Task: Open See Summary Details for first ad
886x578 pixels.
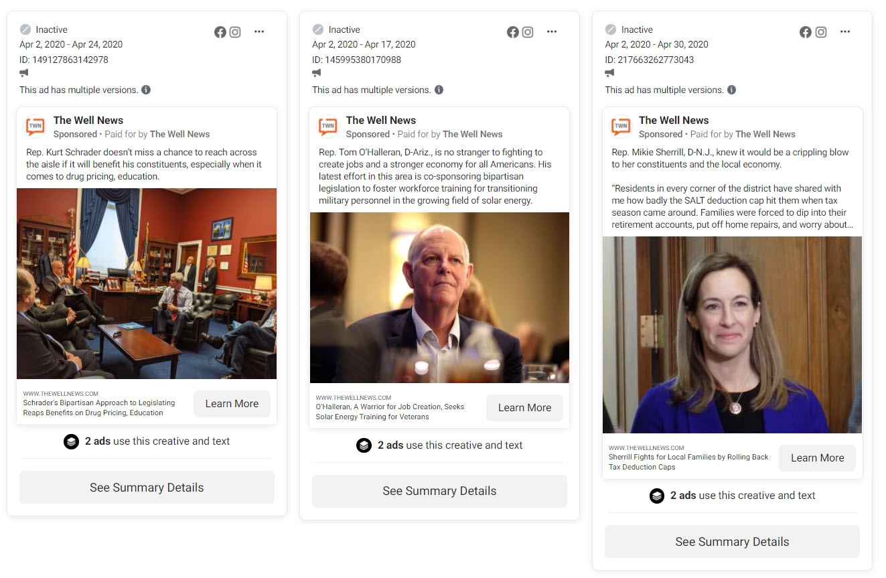Action: pyautogui.click(x=147, y=488)
